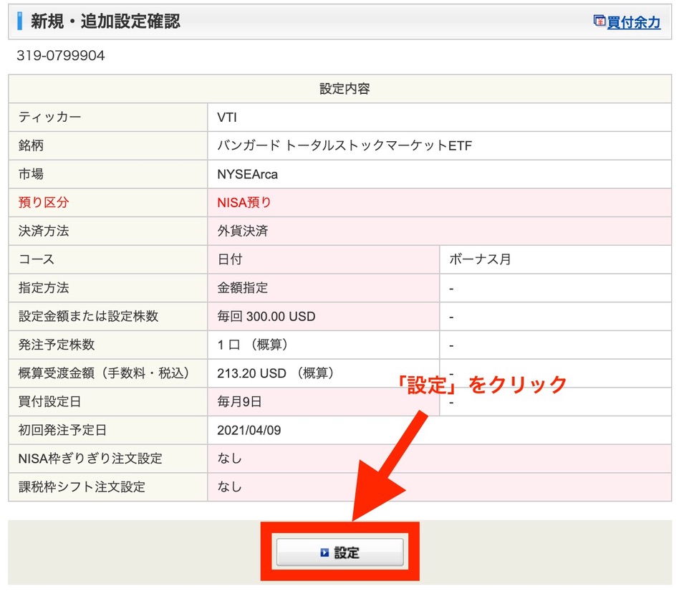Select the 金額指定 value
Screen dimensions: 679x594
coord(243,287)
